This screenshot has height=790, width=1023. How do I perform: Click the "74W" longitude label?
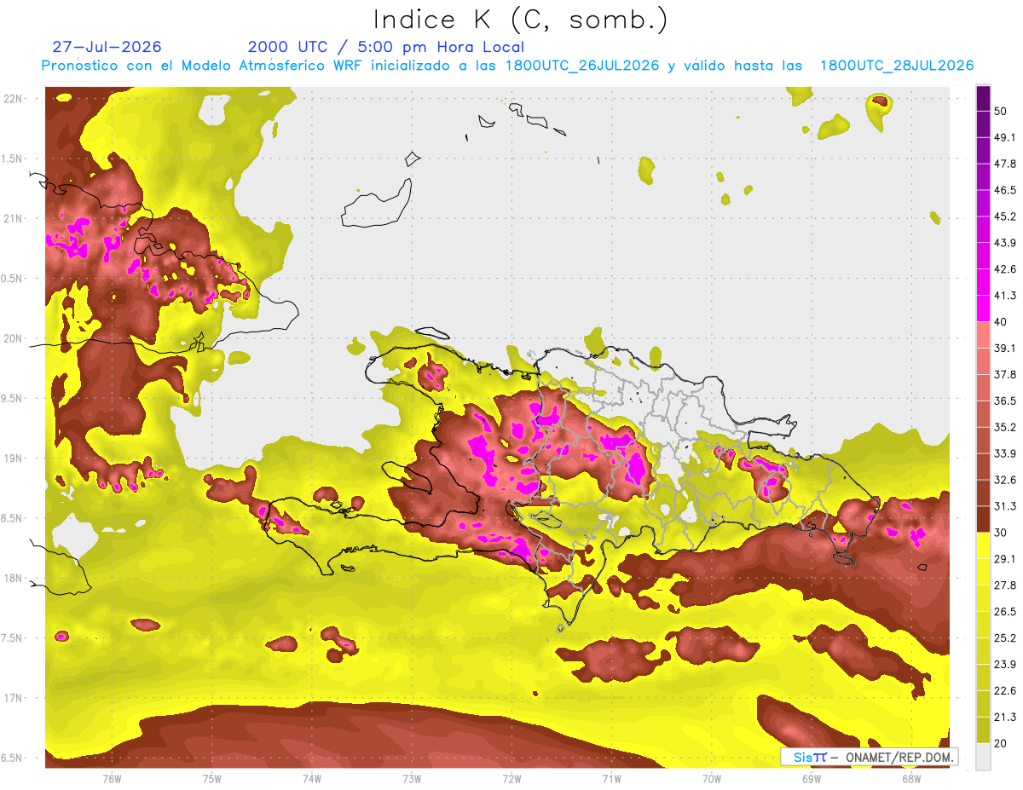(x=311, y=779)
